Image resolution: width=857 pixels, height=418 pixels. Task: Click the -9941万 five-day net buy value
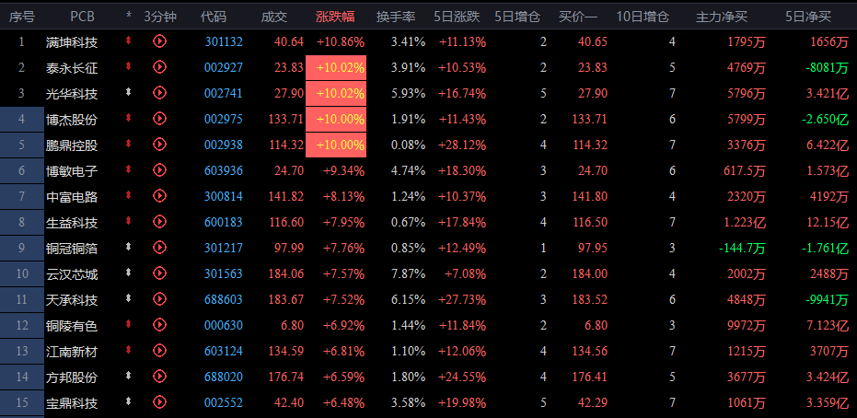coord(827,300)
